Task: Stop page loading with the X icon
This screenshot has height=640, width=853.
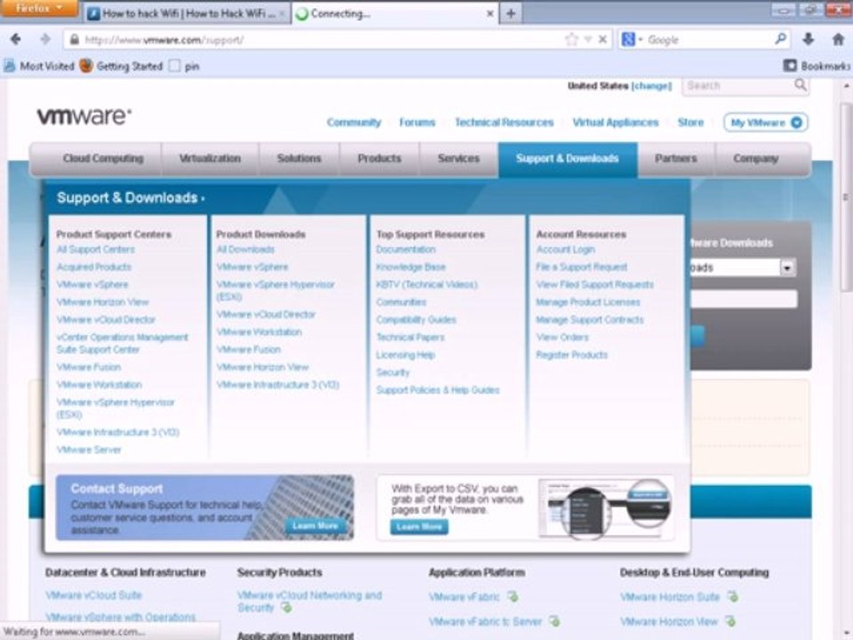Action: coord(602,39)
